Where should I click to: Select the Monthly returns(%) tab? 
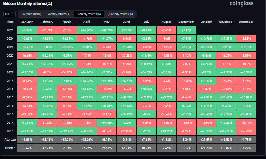(89, 14)
